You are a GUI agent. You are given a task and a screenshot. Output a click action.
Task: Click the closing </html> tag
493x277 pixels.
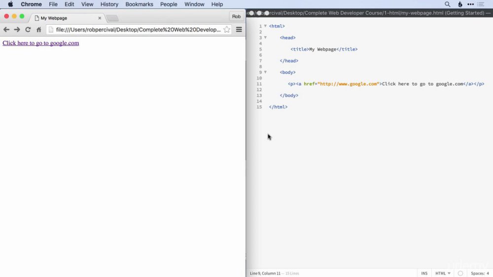(278, 107)
